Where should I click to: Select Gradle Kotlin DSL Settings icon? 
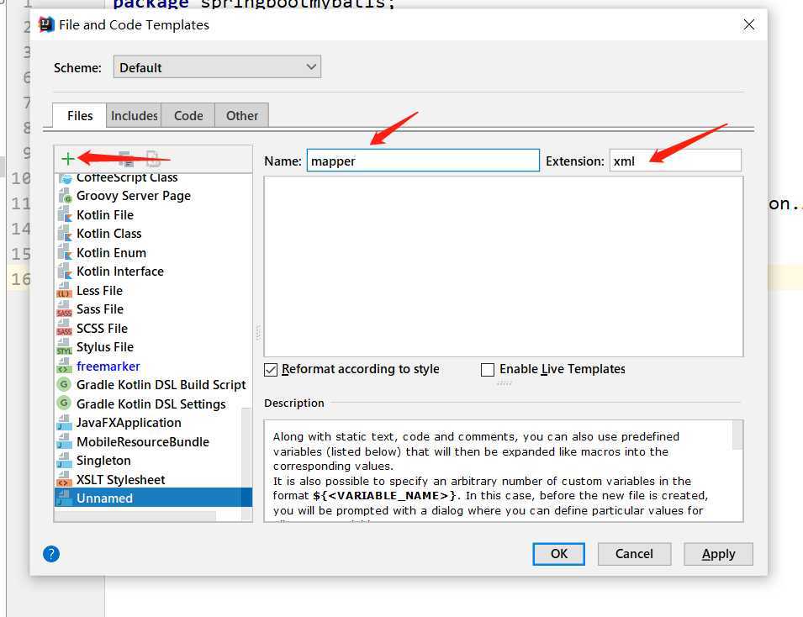tap(64, 403)
